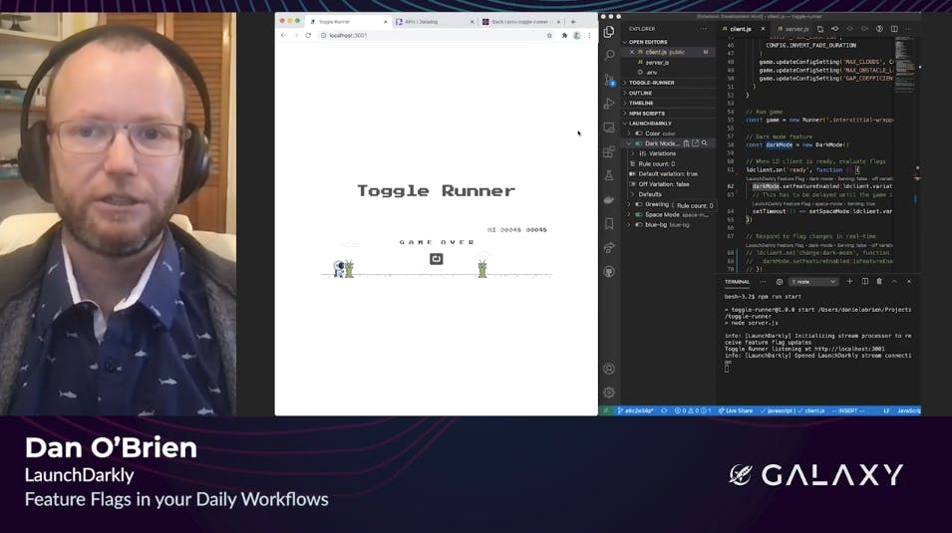The width and height of the screenshot is (952, 533).
Task: Toggle the Color feature flag switch
Action: 639,133
